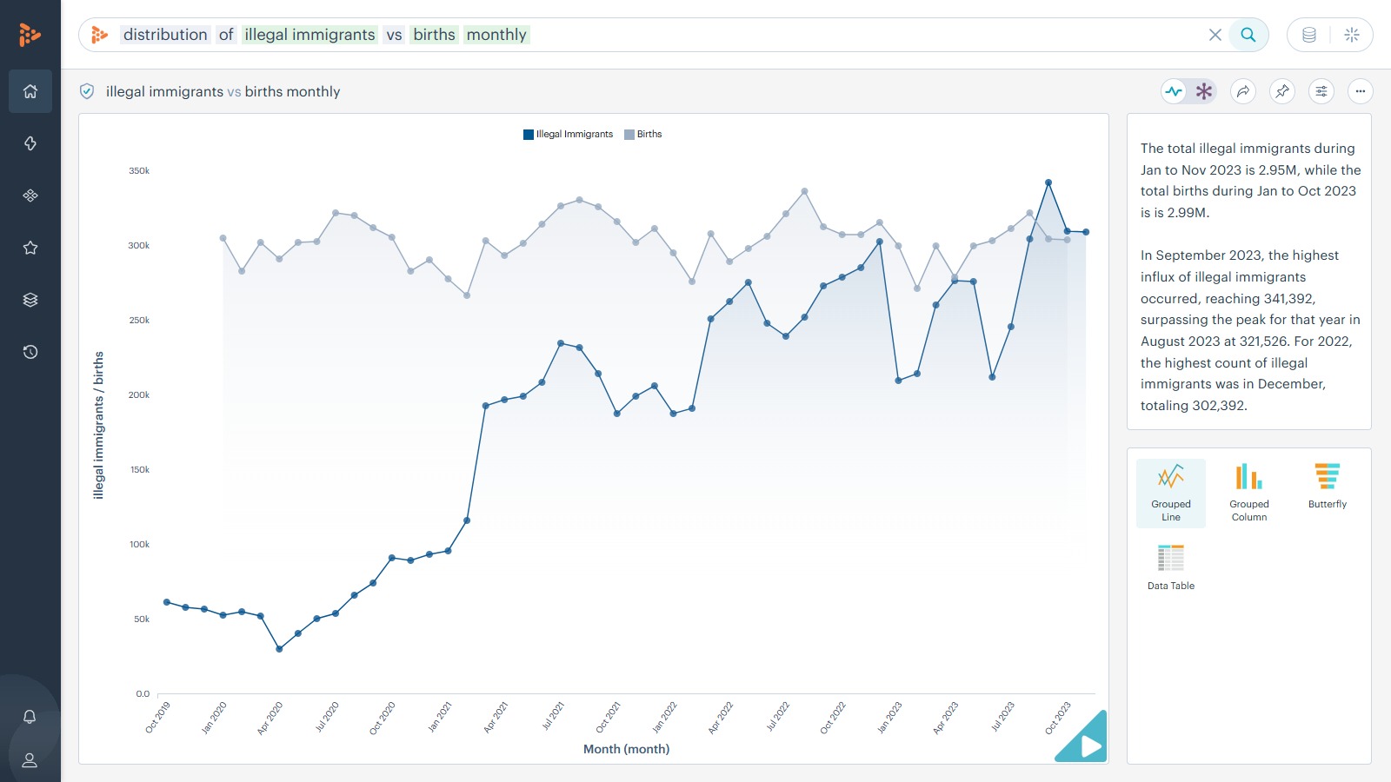Click the 'Oct 2023' x-axis label
The image size is (1391, 782).
[1058, 718]
